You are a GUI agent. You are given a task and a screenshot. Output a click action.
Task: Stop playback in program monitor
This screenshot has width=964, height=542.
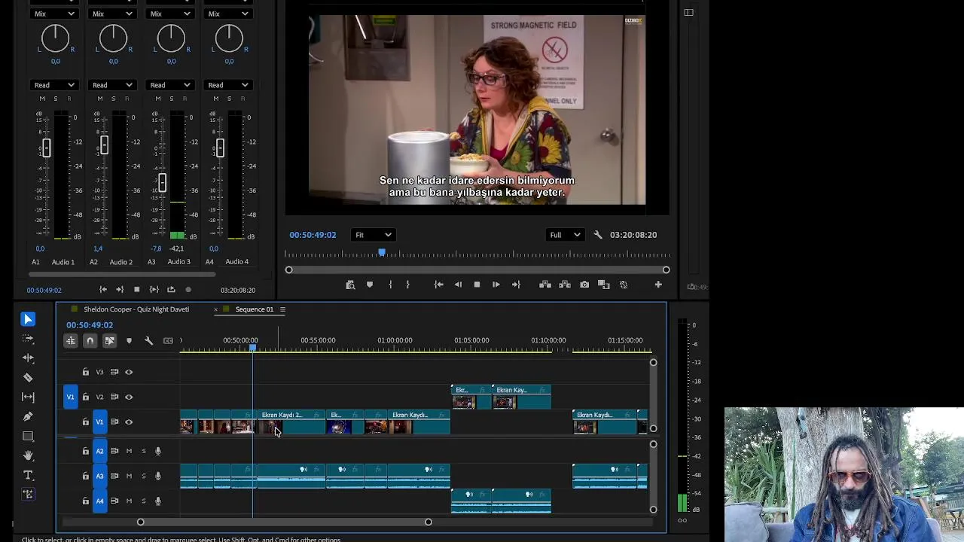pyautogui.click(x=477, y=285)
